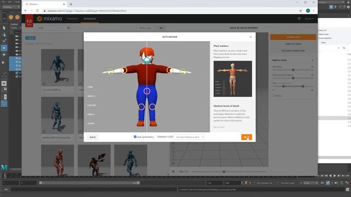The width and height of the screenshot is (351, 197).
Task: Click the preview timeline slider handle
Action: tap(224, 171)
